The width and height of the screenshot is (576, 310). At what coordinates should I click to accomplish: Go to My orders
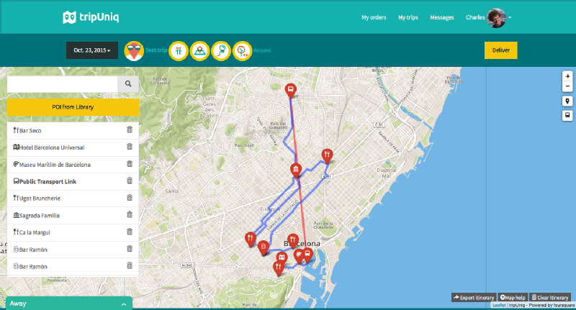click(374, 17)
